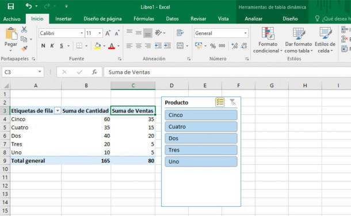Decrease font size with smaller A
Viewport: 351px width, 216px height.
(117, 33)
